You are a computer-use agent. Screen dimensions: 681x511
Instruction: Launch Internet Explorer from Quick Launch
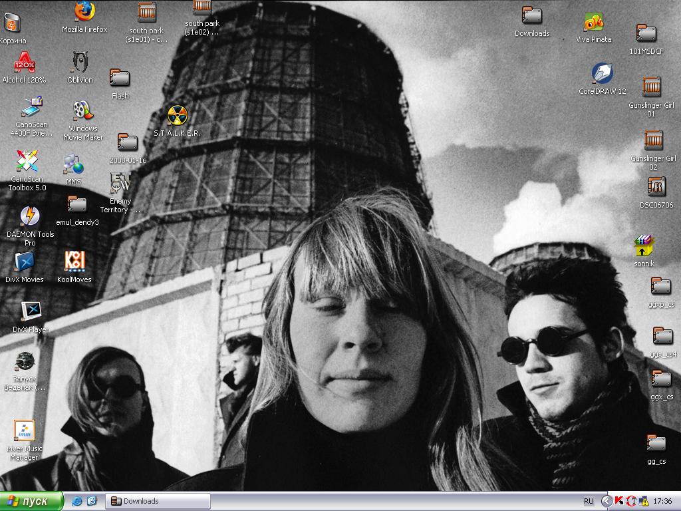77,501
